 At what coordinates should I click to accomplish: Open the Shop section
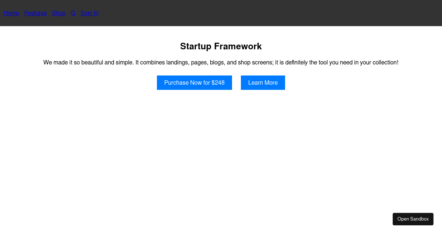[59, 13]
